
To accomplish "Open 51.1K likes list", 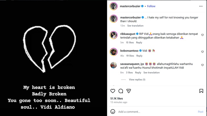I will pos(117,98).
